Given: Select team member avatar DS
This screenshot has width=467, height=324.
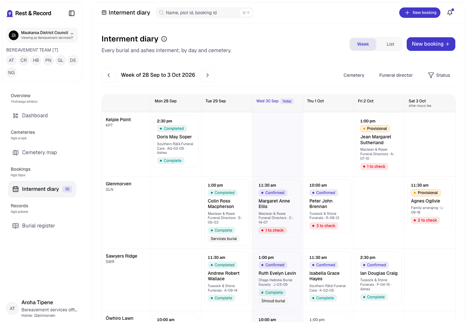Looking at the screenshot, I should [73, 60].
